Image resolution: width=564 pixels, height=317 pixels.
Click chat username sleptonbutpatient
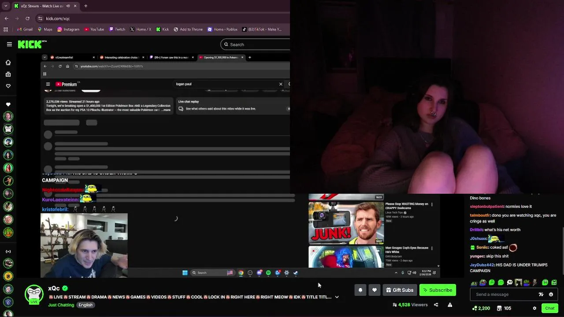coord(486,206)
